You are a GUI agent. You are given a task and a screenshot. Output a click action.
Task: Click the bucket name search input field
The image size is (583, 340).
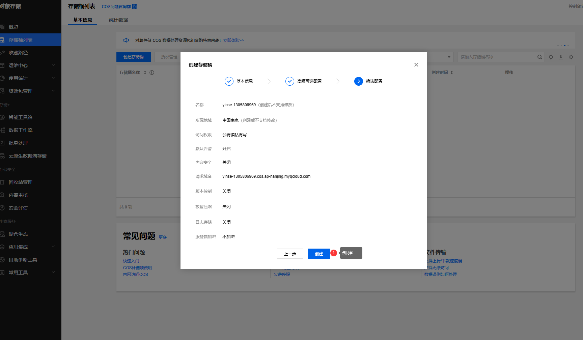coord(496,57)
